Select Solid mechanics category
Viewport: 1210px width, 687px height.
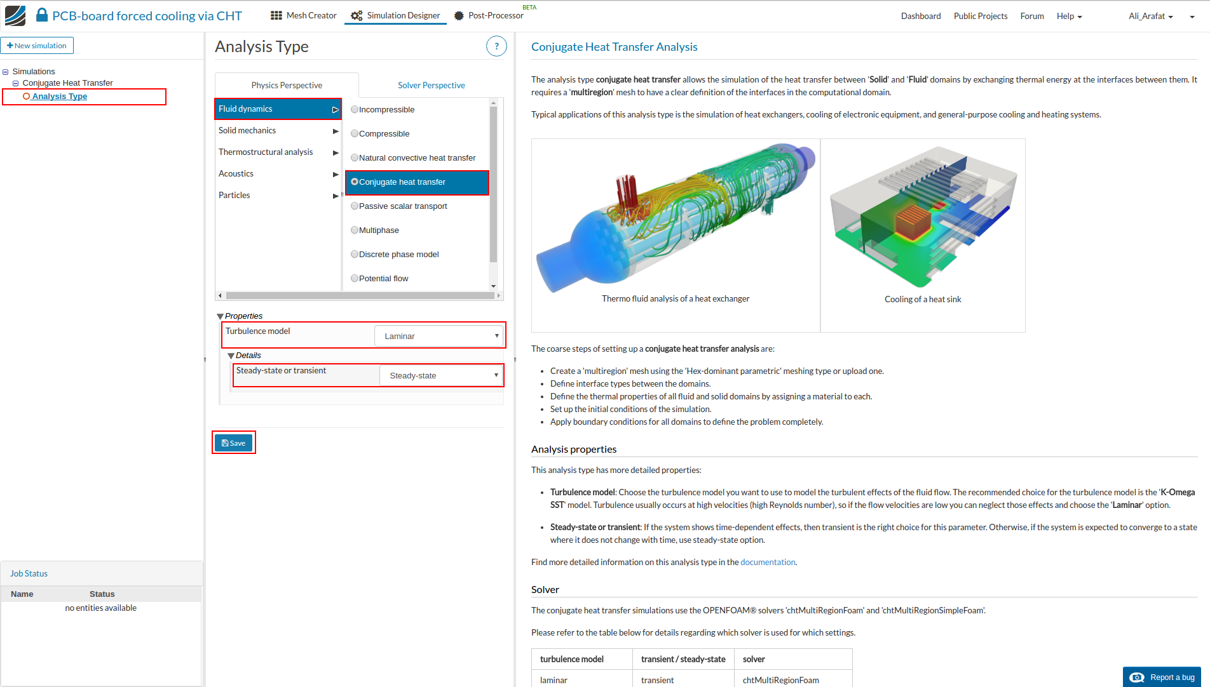point(278,131)
